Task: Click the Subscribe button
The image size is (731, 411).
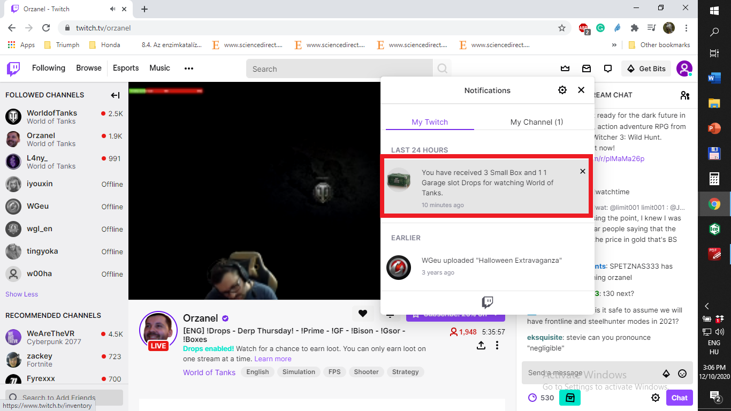Action: tap(455, 315)
